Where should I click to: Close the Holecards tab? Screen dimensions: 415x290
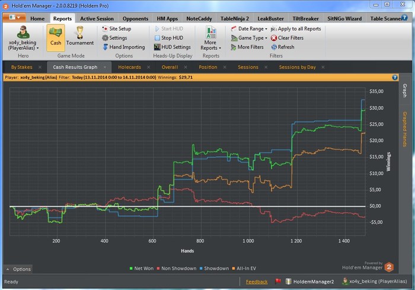[x=148, y=67]
